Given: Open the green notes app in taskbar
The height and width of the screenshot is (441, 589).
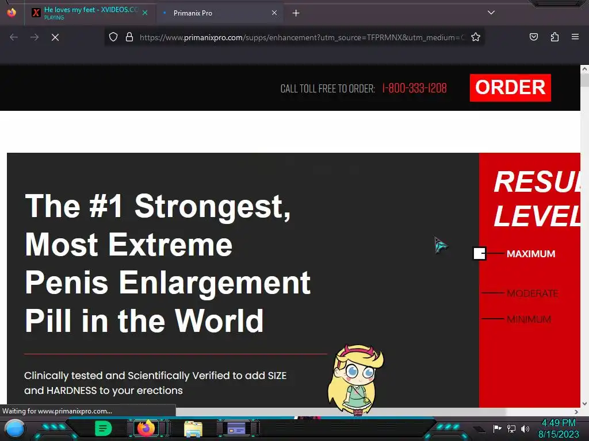Looking at the screenshot, I should pyautogui.click(x=104, y=428).
